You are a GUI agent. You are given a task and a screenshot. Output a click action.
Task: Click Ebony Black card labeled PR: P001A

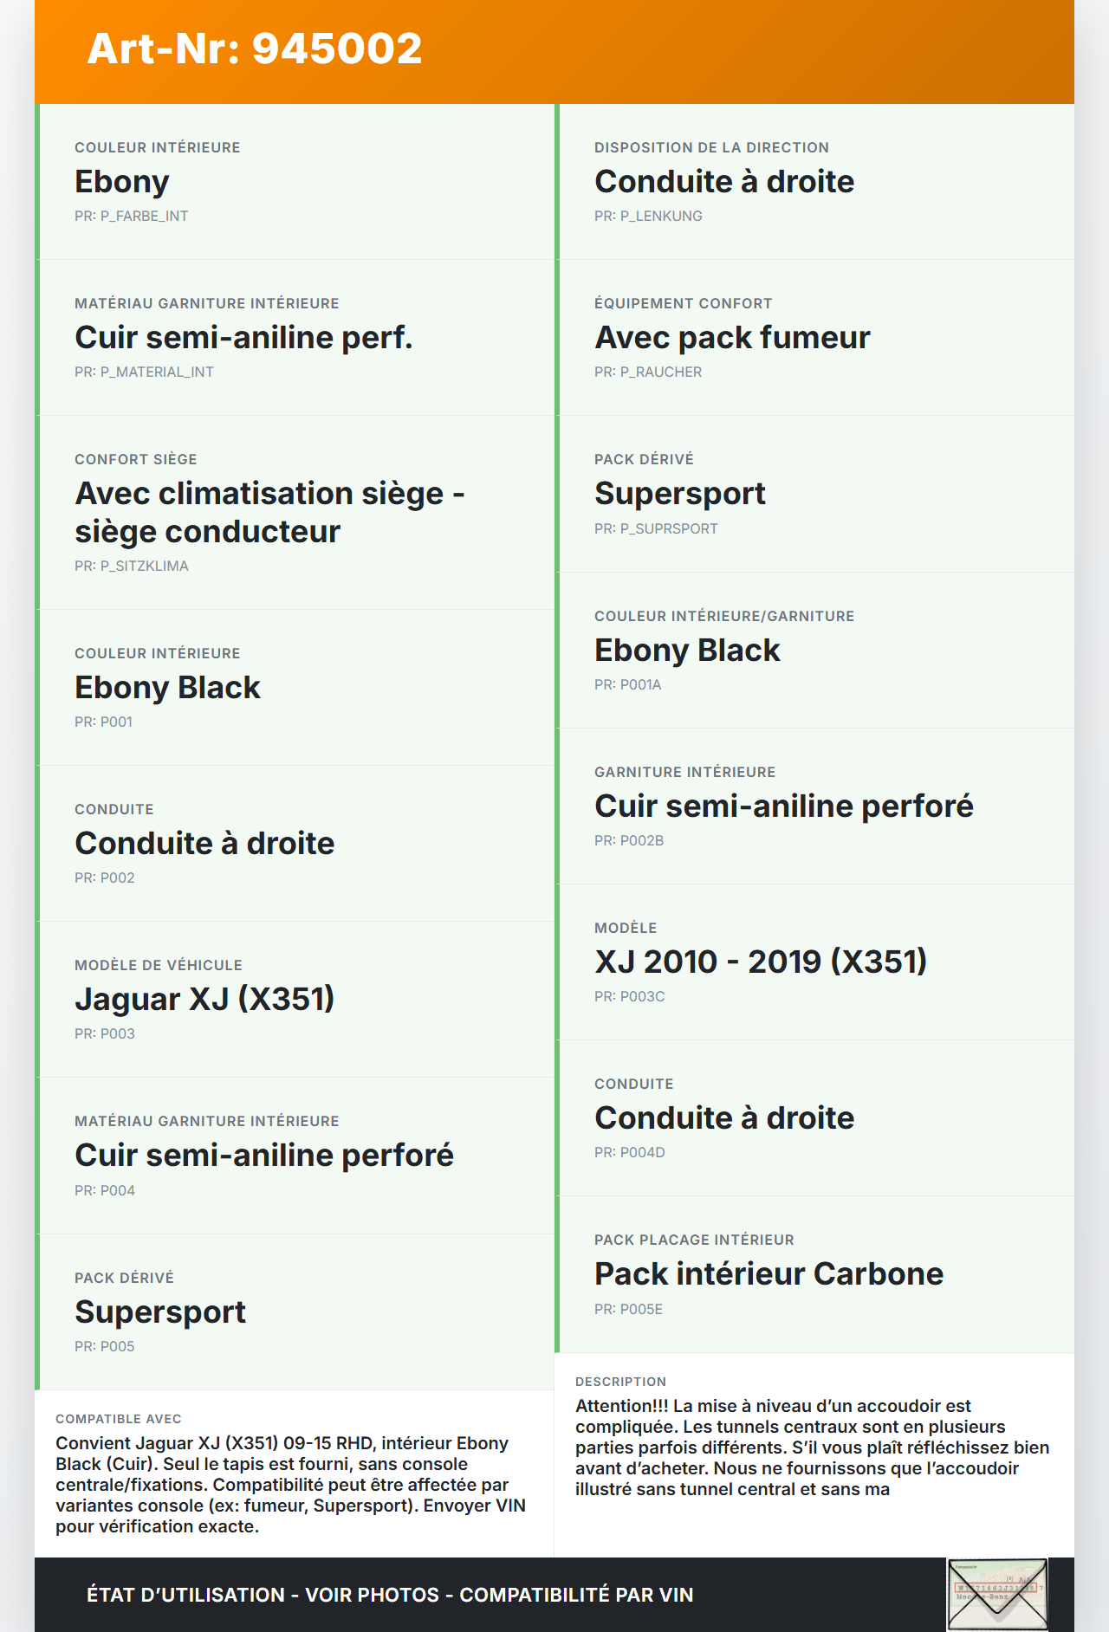pos(814,650)
